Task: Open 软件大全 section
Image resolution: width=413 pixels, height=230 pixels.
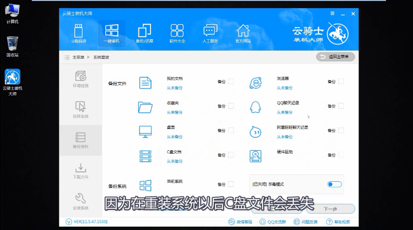Action: coord(177,33)
